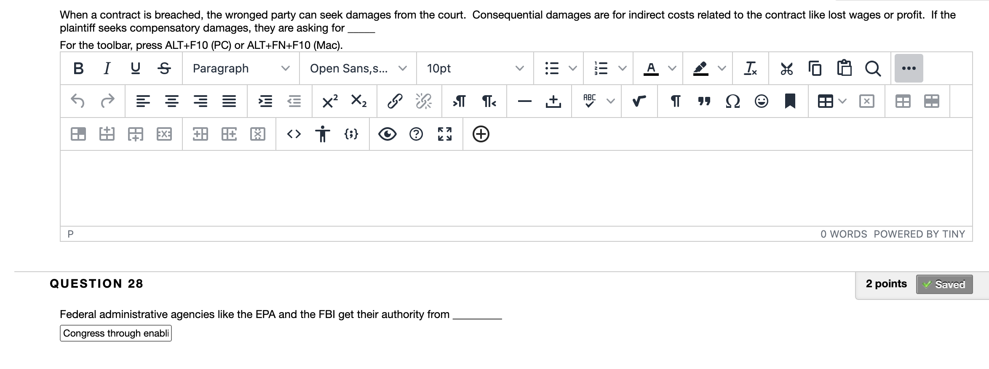This screenshot has height=369, width=989.
Task: Align text to the right
Action: coord(200,101)
